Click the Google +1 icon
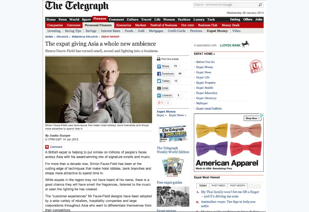 pyautogui.click(x=160, y=103)
